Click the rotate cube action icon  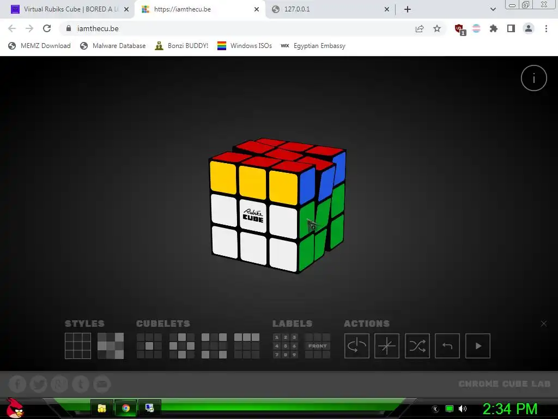pos(356,345)
